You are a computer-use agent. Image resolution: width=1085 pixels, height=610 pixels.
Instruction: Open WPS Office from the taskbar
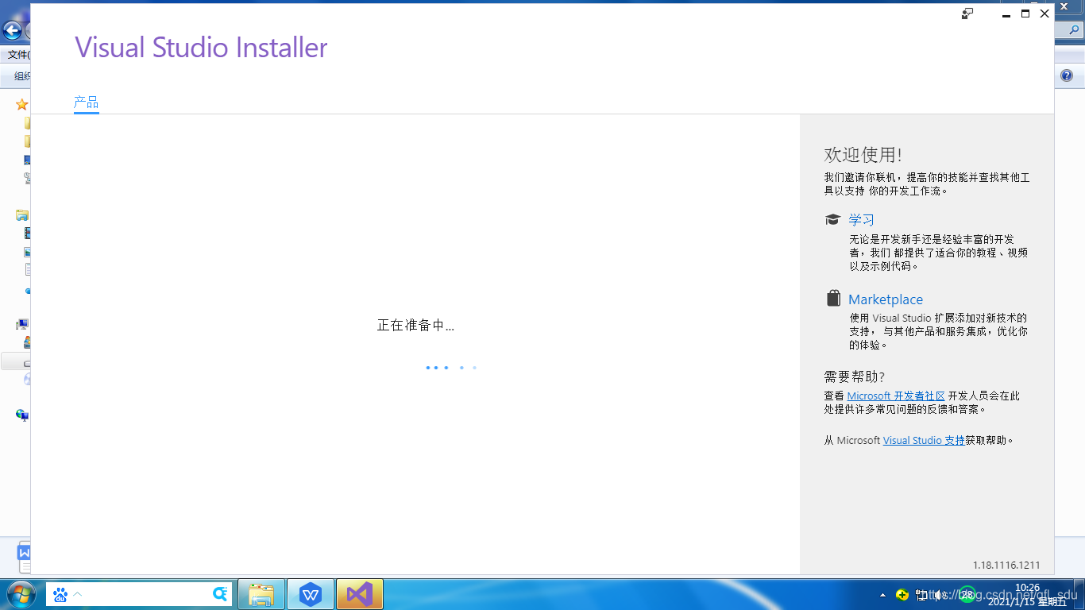pos(311,594)
